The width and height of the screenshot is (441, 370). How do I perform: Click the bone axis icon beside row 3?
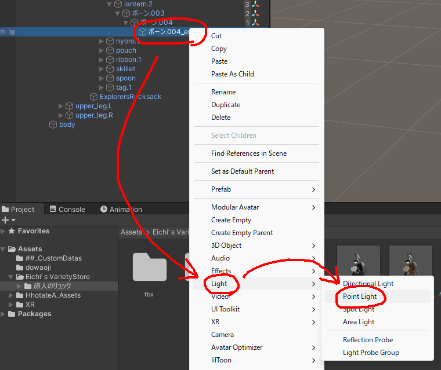click(x=256, y=4)
